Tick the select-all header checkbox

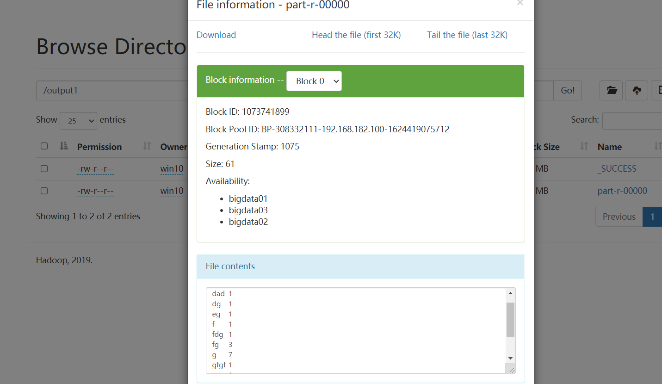44,146
